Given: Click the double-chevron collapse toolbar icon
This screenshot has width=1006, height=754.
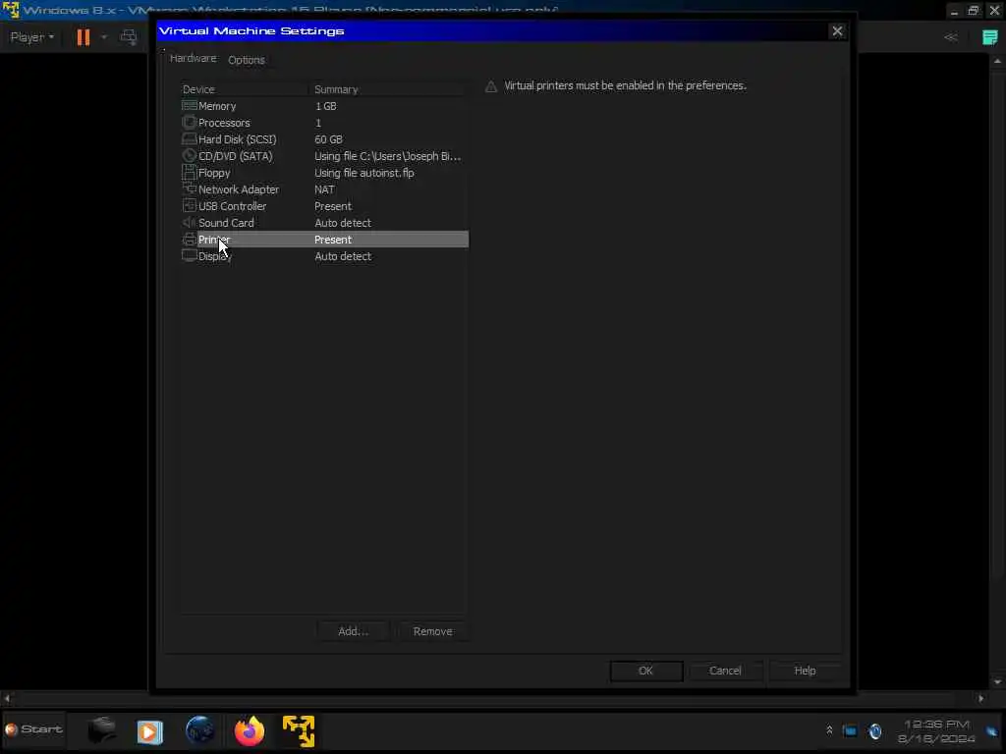Looking at the screenshot, I should click(x=951, y=37).
